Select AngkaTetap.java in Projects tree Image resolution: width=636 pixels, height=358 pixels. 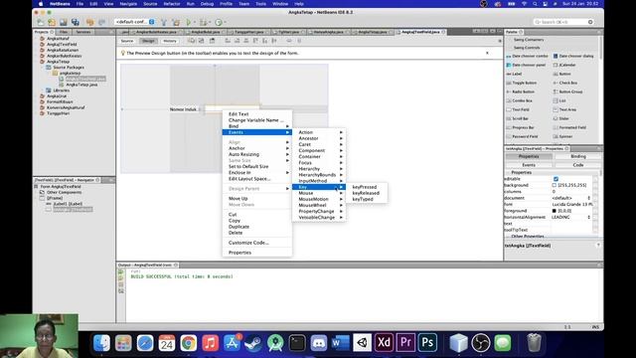click(81, 85)
